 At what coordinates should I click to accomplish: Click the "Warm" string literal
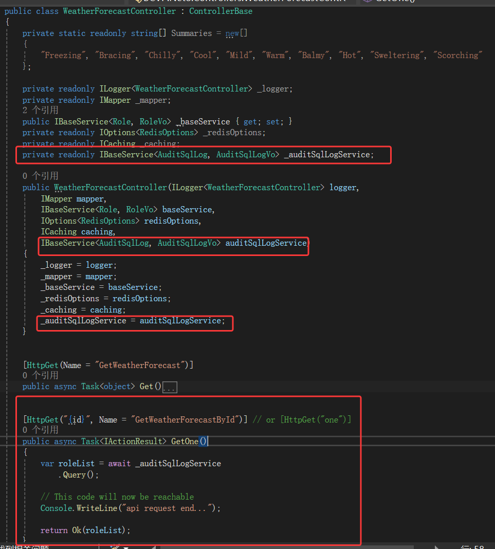pos(276,56)
